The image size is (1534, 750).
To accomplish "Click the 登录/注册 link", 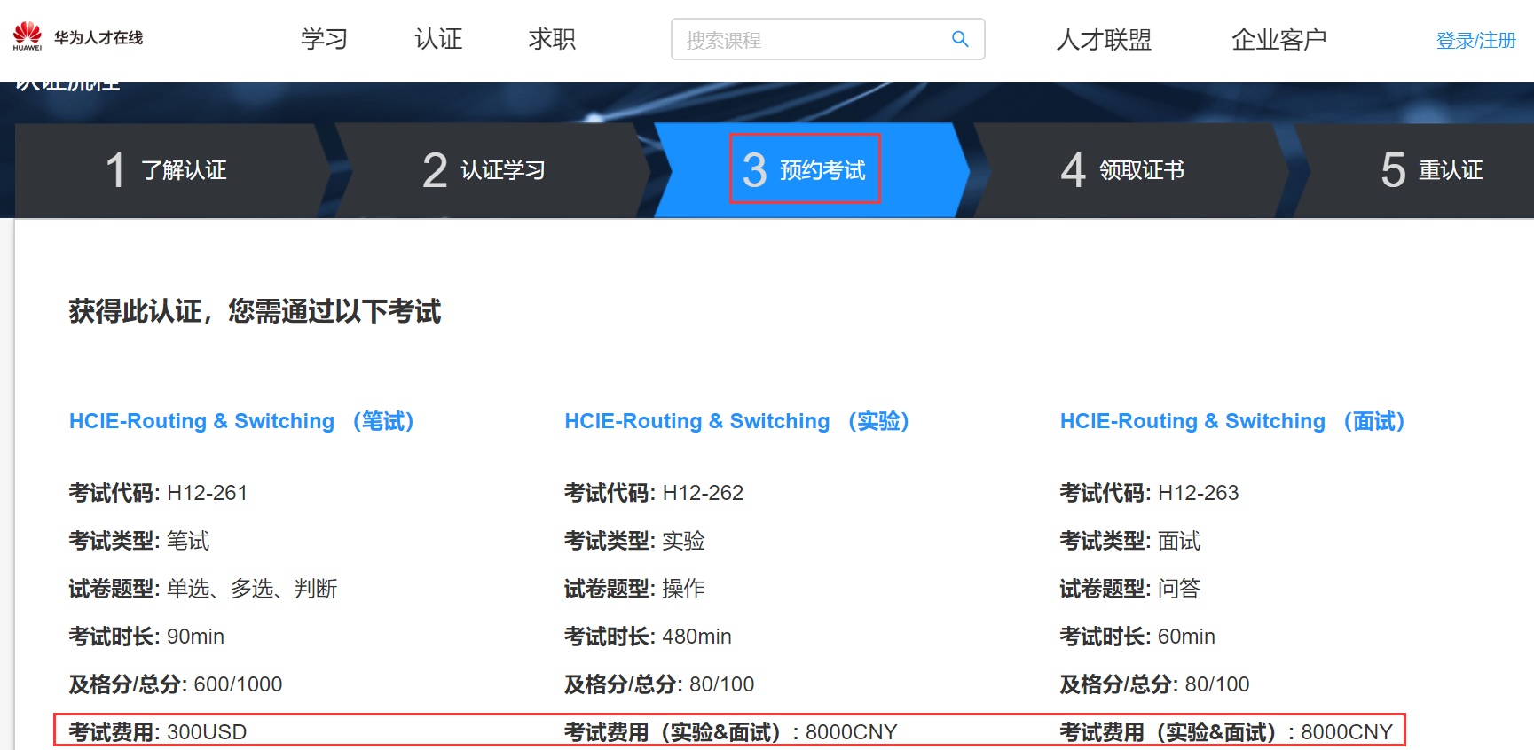I will pyautogui.click(x=1476, y=41).
